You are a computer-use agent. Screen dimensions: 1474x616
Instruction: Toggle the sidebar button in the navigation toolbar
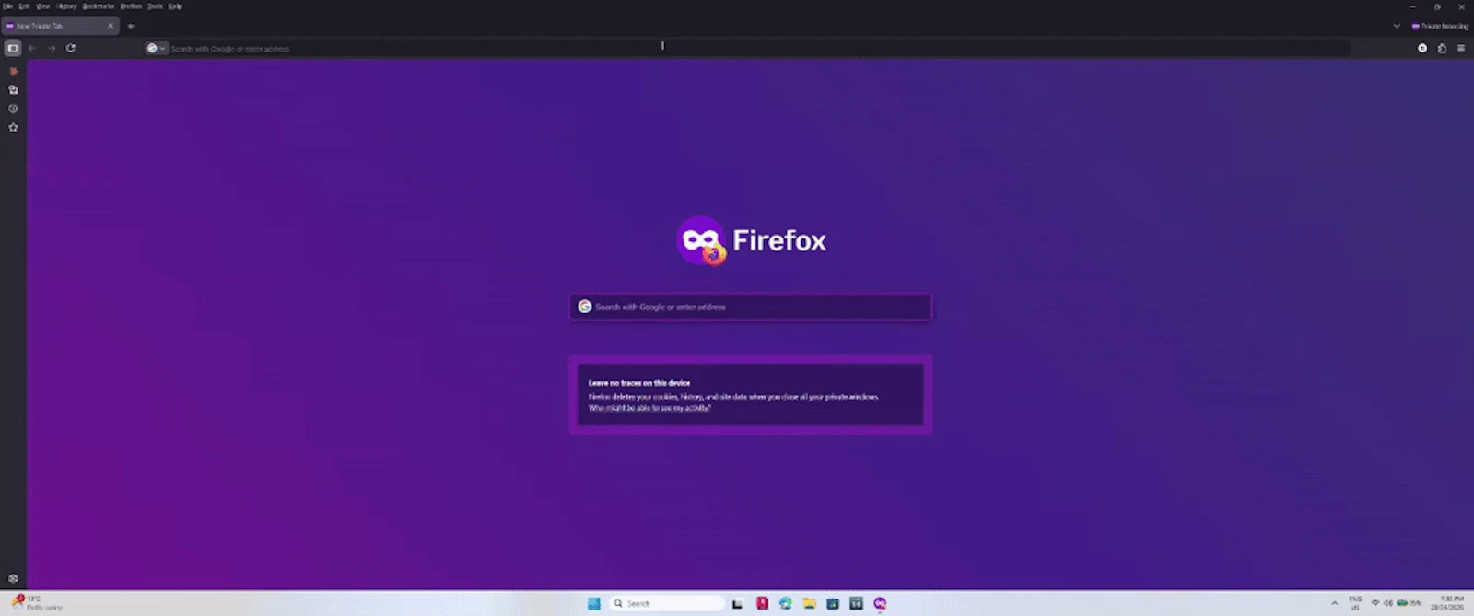tap(13, 48)
